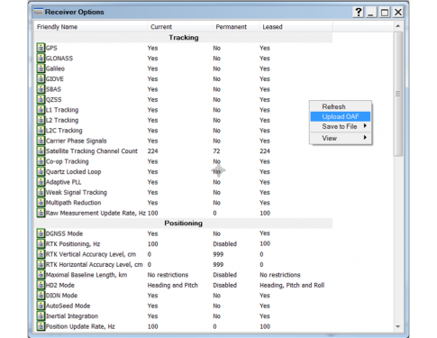Click the icon beside Carrier Phase Signals

pyautogui.click(x=41, y=141)
